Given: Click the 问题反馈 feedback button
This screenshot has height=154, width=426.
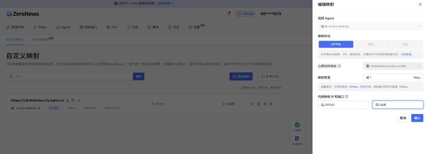Looking at the screenshot, I should click(245, 13).
